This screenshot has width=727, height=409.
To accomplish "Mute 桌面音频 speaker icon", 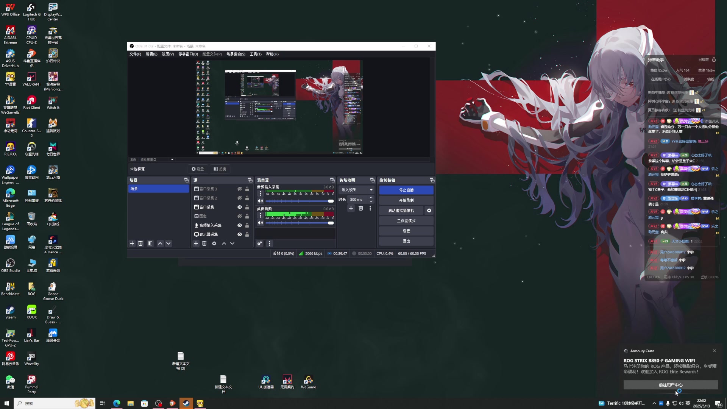I will (261, 223).
